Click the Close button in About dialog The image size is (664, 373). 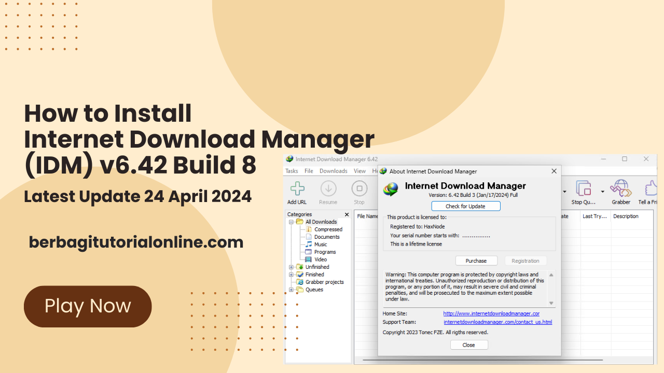tap(469, 345)
